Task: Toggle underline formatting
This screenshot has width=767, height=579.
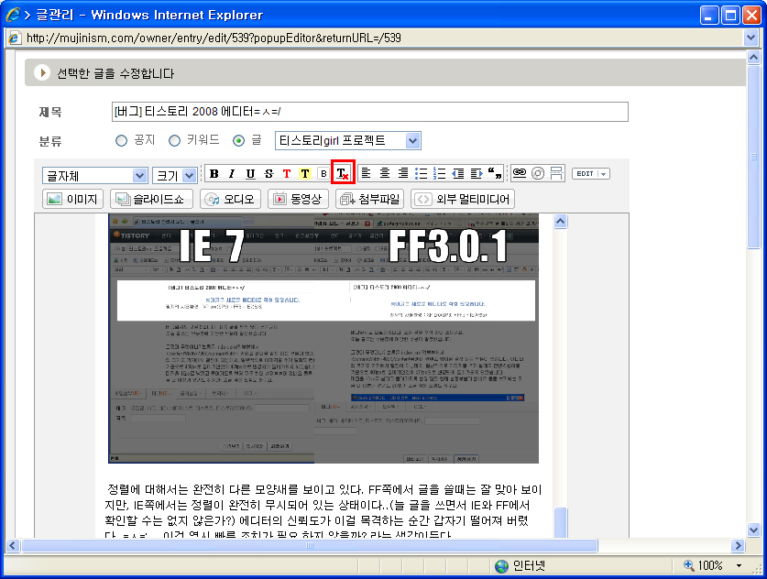Action: (250, 173)
